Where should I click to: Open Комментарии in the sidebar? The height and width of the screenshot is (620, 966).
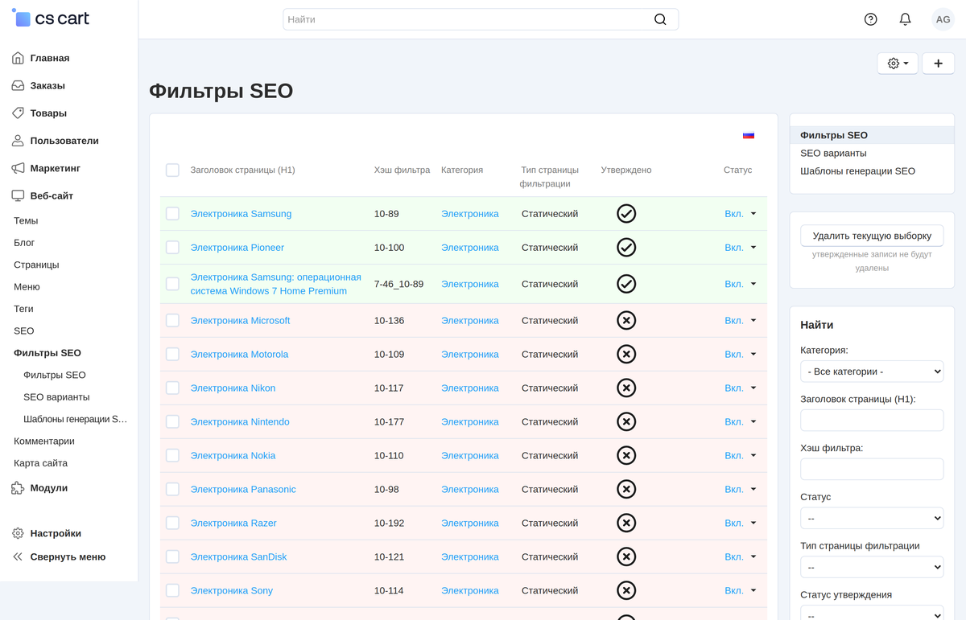click(44, 441)
